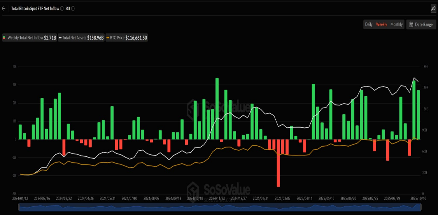Click the middle of the bottom timeline navigator
This screenshot has width=438, height=215.
tap(220, 208)
